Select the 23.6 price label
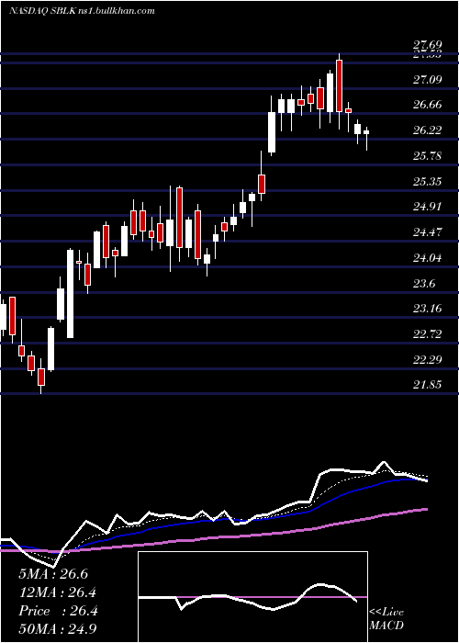The image size is (459, 643). pyautogui.click(x=424, y=283)
